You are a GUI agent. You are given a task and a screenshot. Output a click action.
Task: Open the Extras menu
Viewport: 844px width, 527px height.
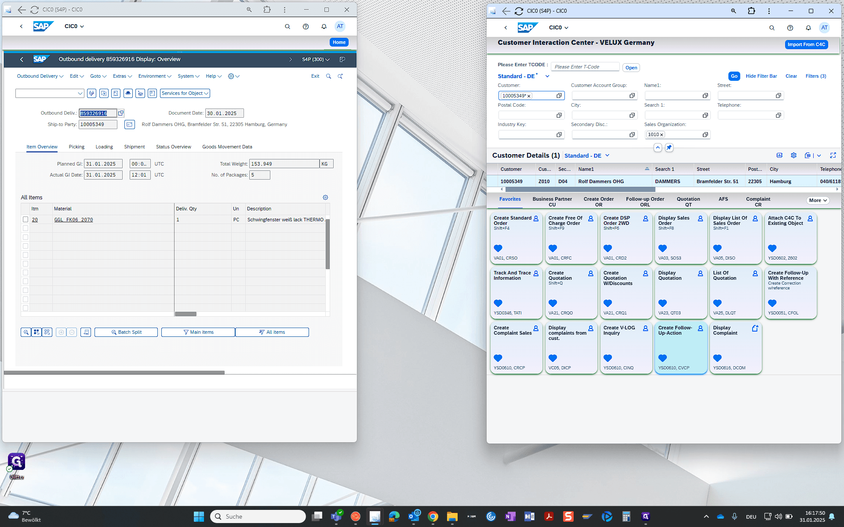point(122,76)
